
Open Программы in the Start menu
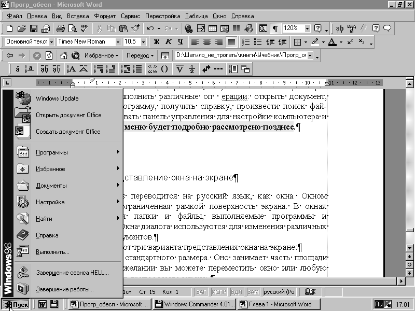pyautogui.click(x=68, y=152)
